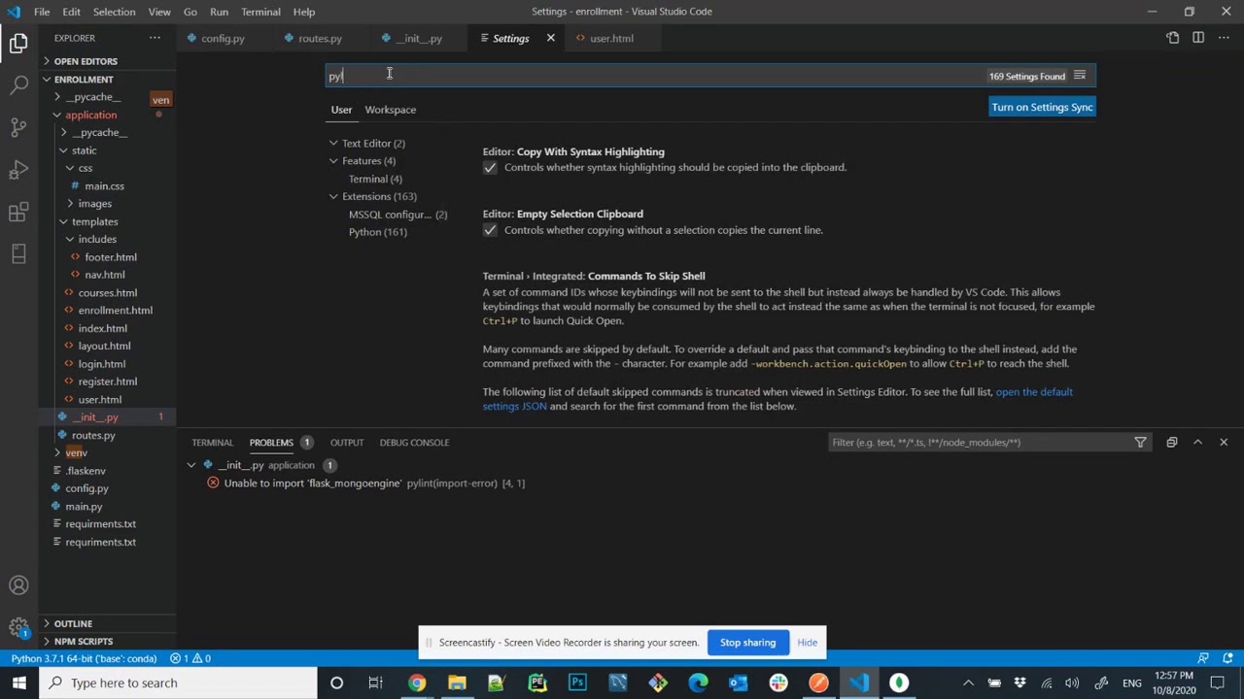Open the Accounts icon in activity bar

18,585
